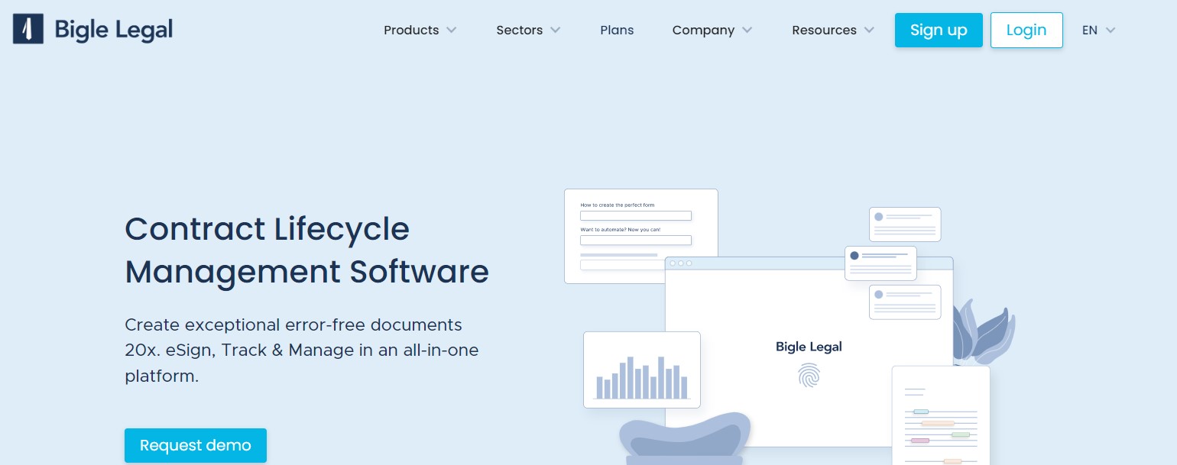Click the field under 'How to create the perfect form'

click(x=635, y=216)
